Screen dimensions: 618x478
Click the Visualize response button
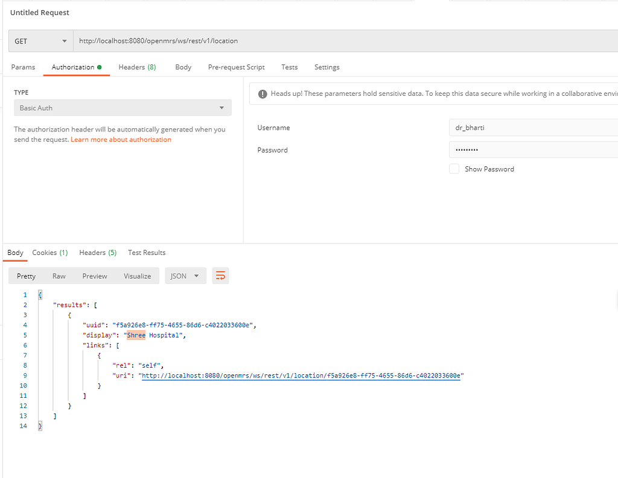138,276
